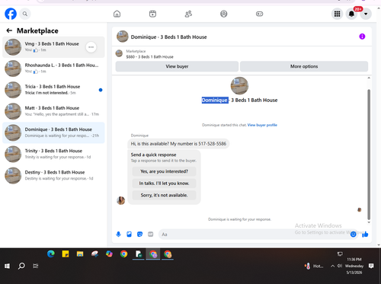
Task: Select the Dominique conversation in the list
Action: pyautogui.click(x=53, y=132)
